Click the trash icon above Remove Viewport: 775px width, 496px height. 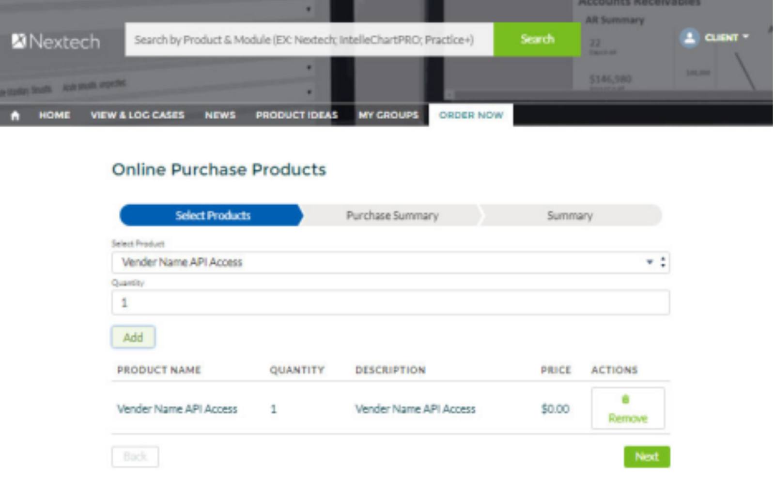pyautogui.click(x=625, y=399)
